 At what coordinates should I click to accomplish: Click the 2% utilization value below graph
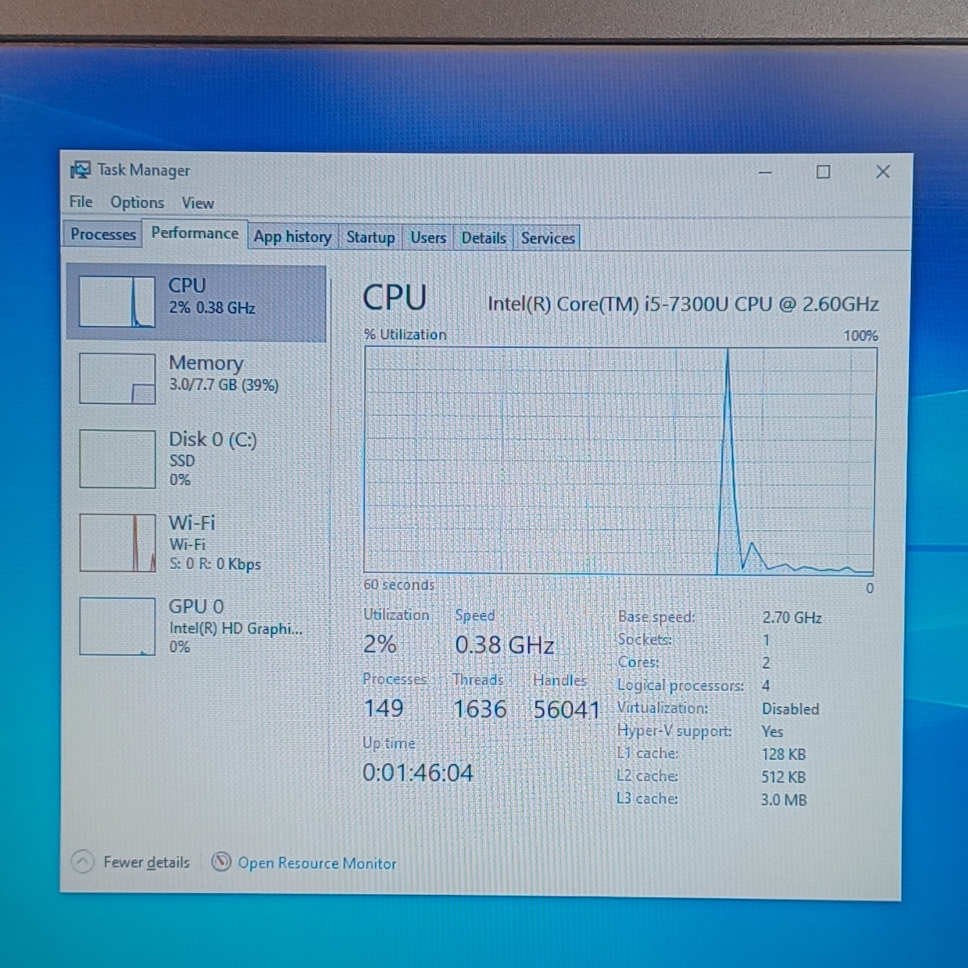379,644
